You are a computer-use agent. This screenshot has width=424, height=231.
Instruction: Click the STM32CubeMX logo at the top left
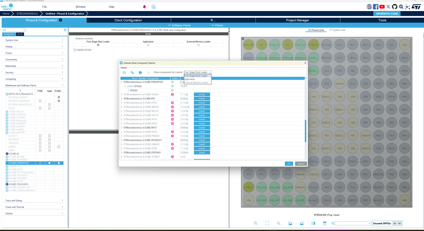pyautogui.click(x=7, y=7)
